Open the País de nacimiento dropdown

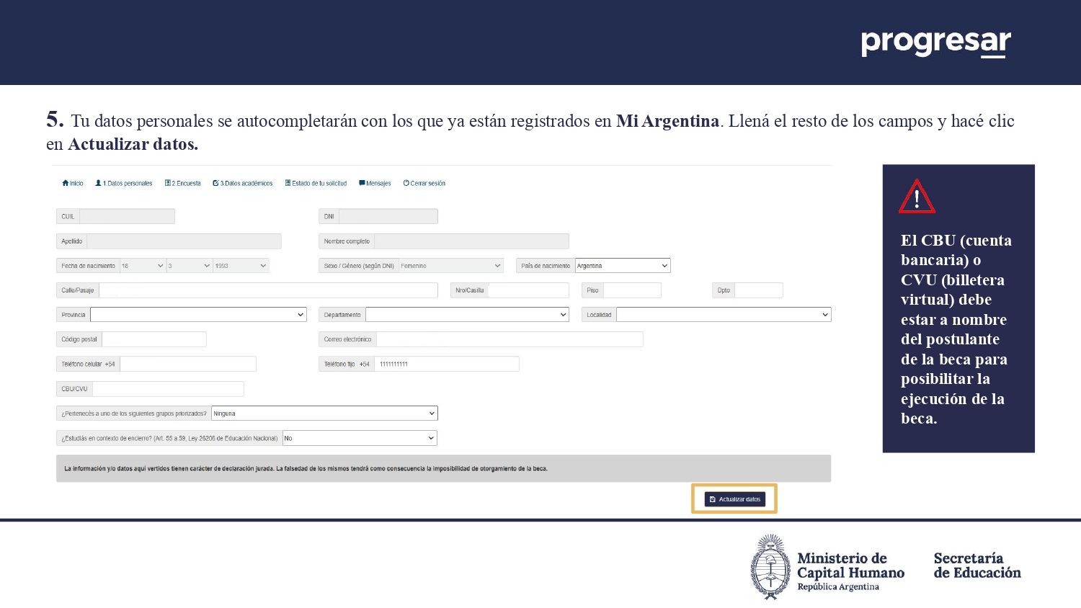point(623,266)
